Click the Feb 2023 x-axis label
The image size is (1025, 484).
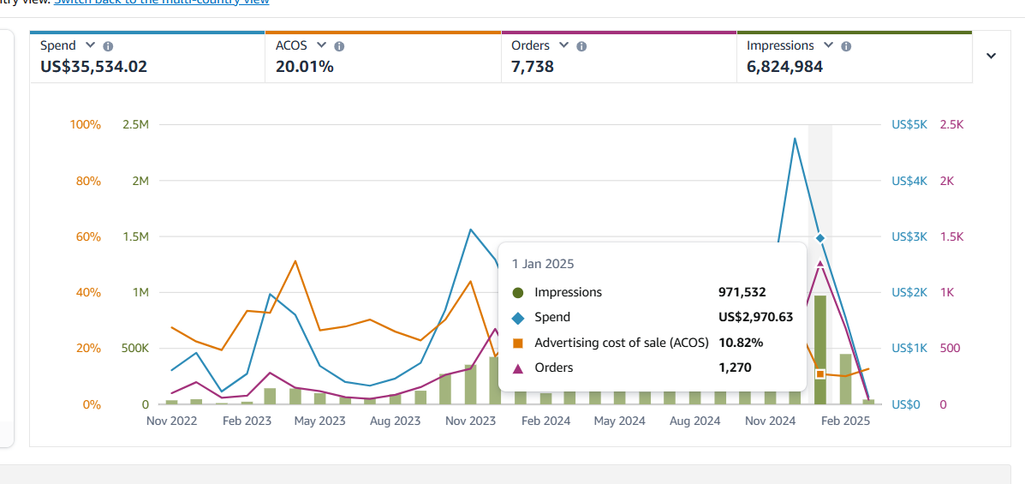point(247,421)
